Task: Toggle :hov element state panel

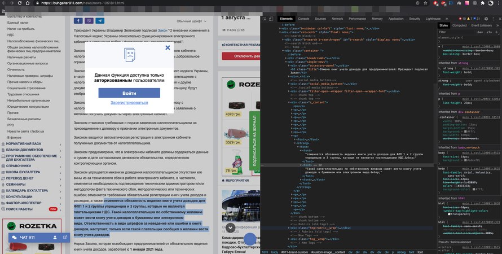Action: 479,32
